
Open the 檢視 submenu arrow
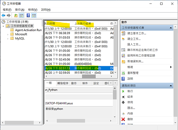171,67
